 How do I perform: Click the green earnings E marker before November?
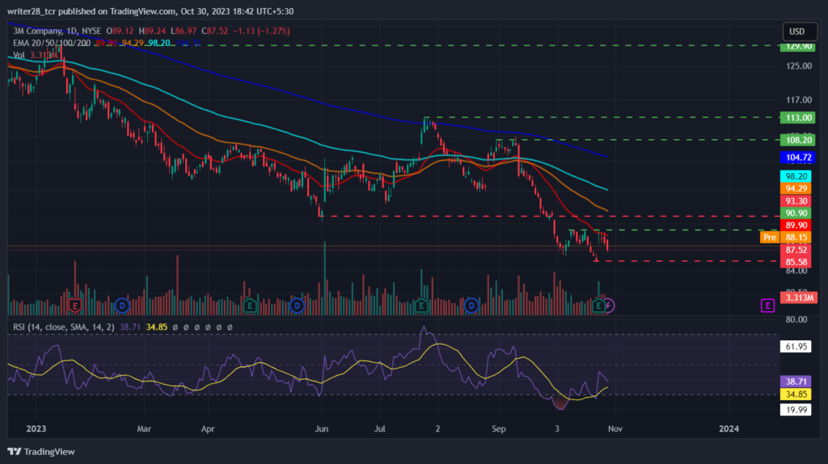point(598,305)
